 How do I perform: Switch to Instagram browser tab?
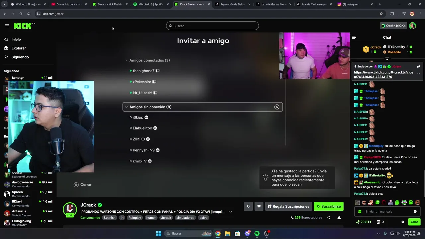[x=355, y=4]
